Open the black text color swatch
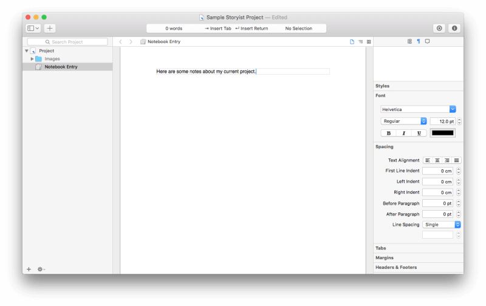Image resolution: width=486 pixels, height=306 pixels. [x=443, y=133]
